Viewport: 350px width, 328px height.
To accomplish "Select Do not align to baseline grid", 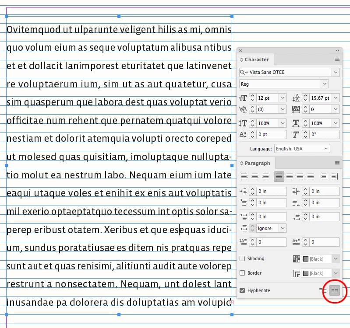I will [322, 290].
